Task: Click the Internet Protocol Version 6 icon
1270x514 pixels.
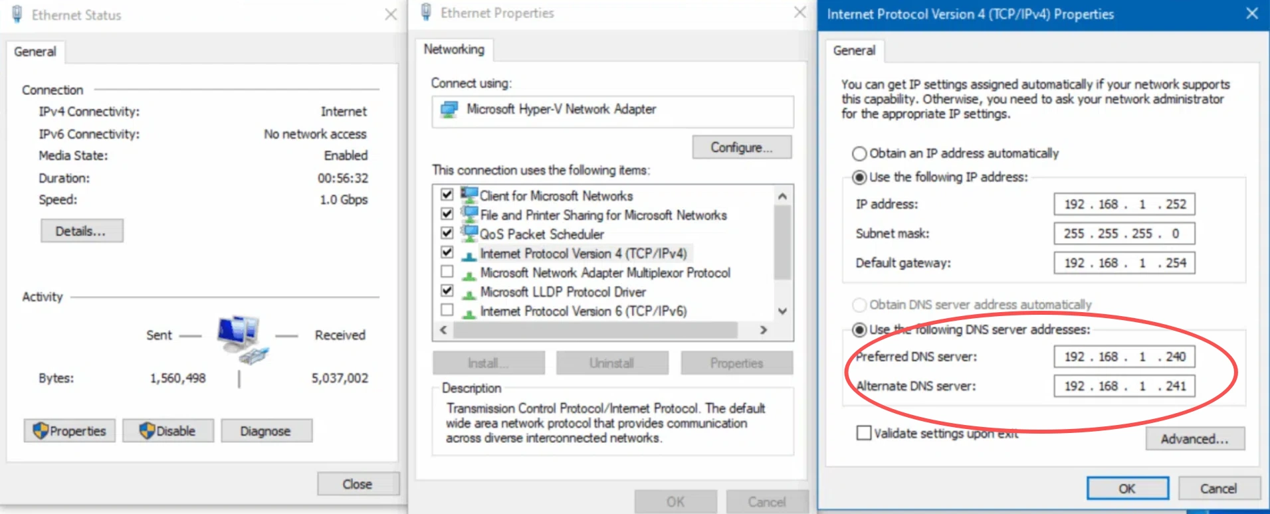Action: click(469, 313)
